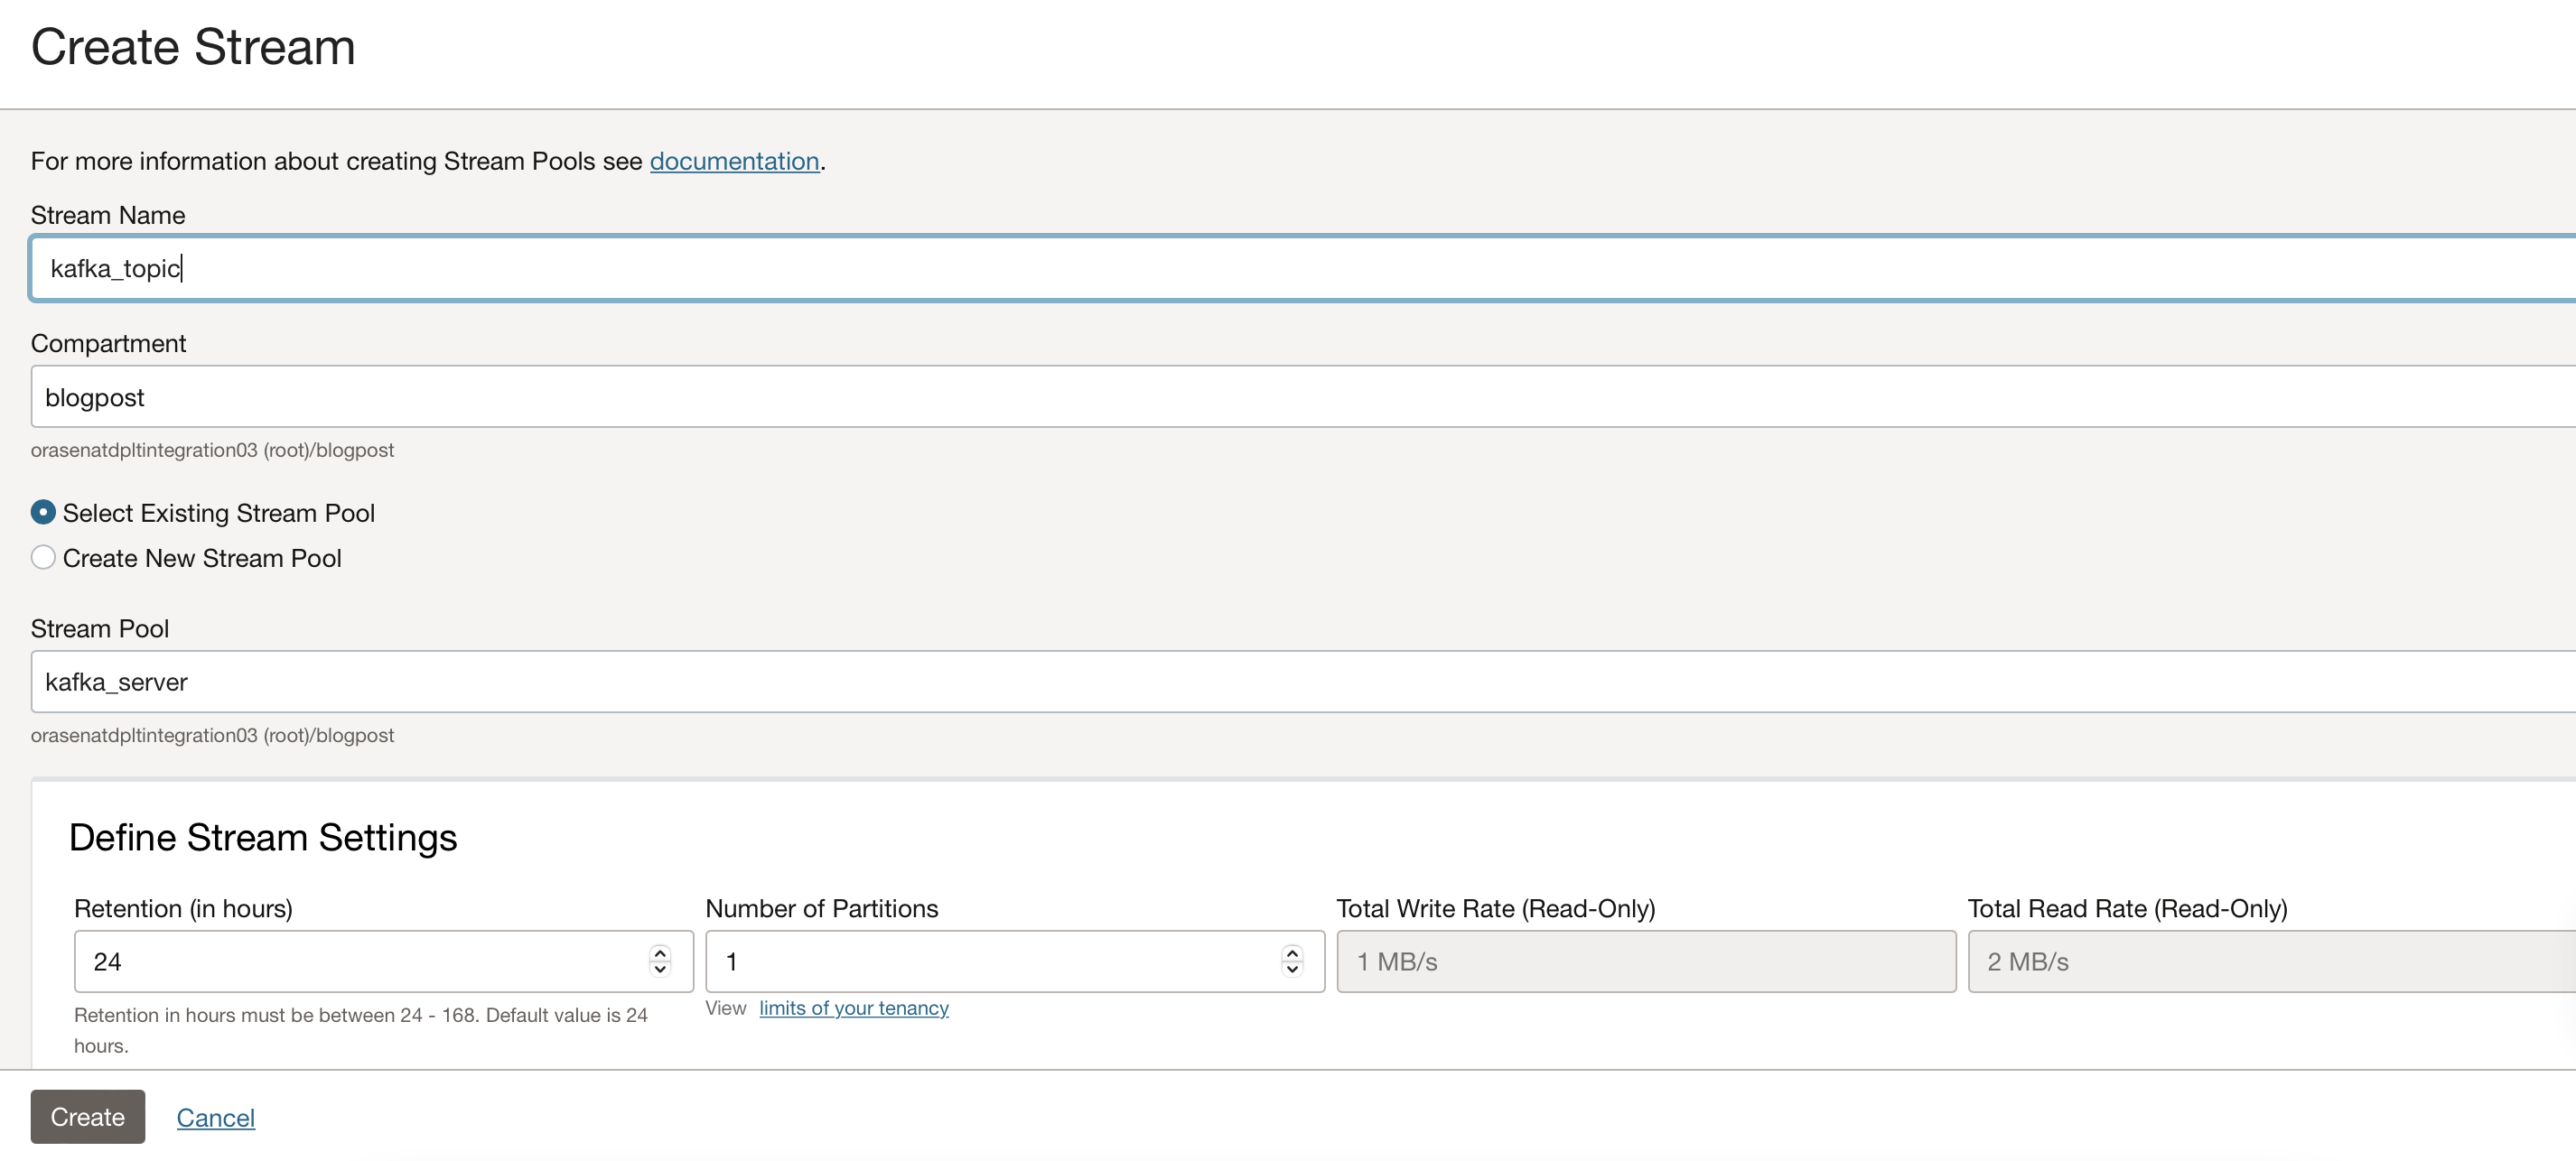Click the Cancel link

coord(215,1117)
